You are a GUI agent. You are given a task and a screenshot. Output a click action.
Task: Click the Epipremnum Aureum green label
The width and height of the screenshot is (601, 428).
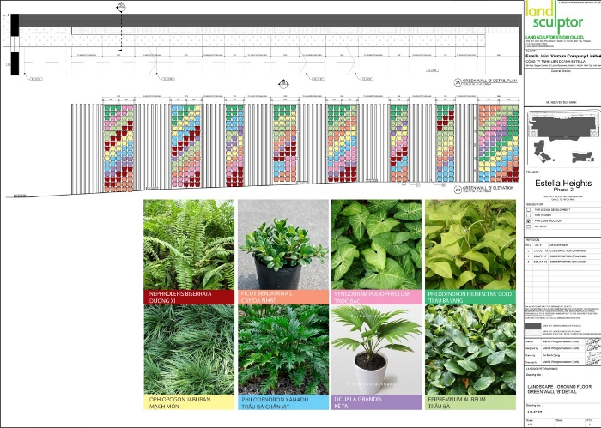coord(469,402)
